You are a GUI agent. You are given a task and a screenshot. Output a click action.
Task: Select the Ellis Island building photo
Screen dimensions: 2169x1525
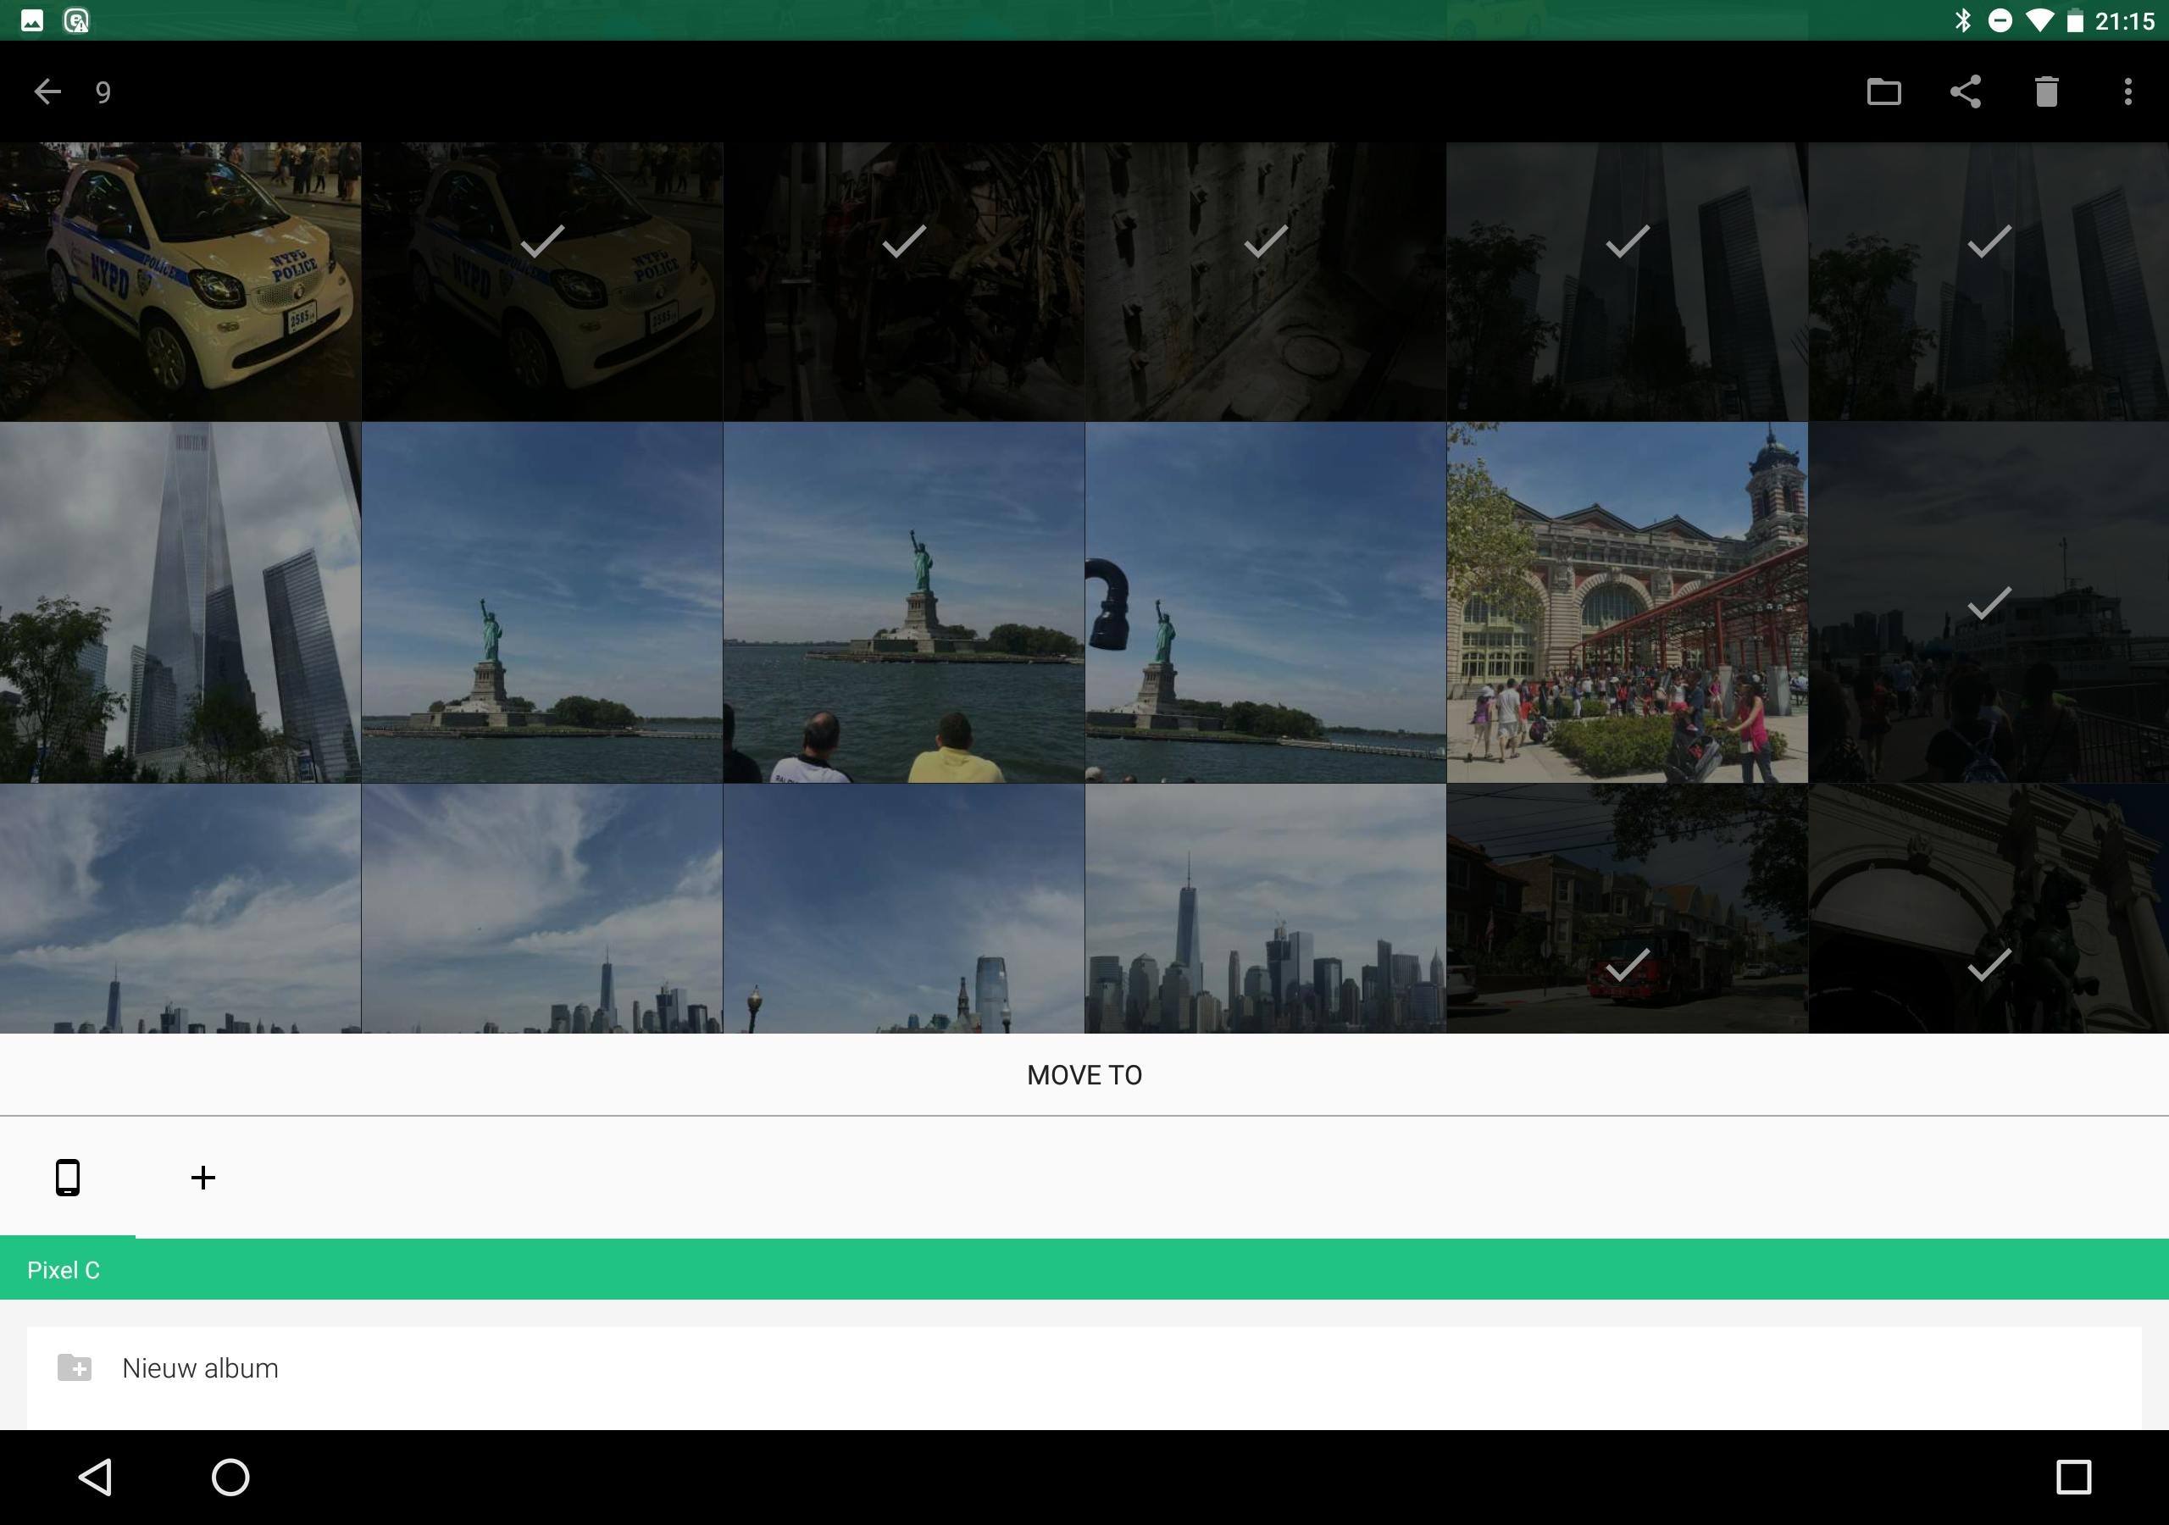[1627, 603]
